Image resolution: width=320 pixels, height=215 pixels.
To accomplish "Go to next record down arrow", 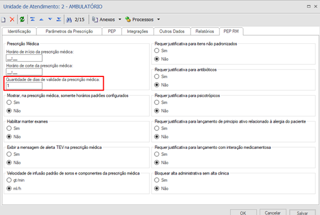I will click(50, 19).
